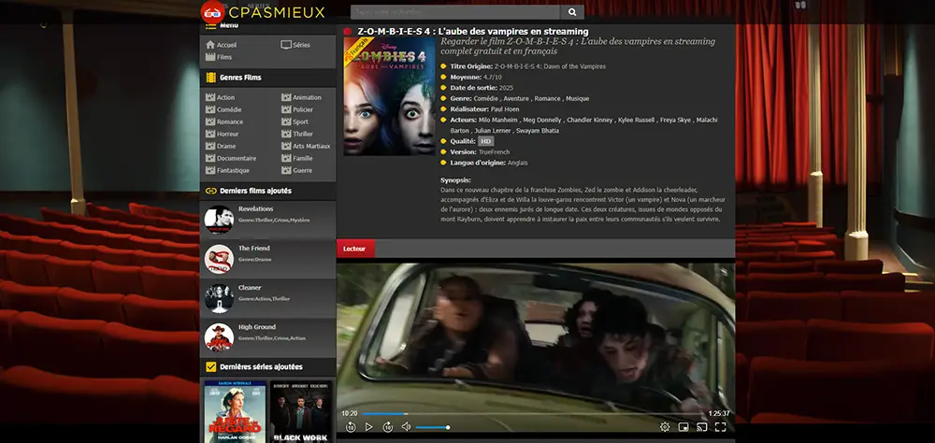Open the Séries menu link
This screenshot has height=443, width=935.
point(295,45)
